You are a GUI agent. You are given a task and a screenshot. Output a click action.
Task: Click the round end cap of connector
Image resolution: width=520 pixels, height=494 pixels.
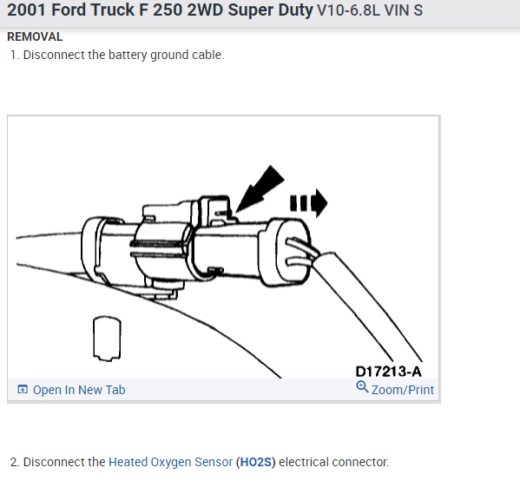288,252
